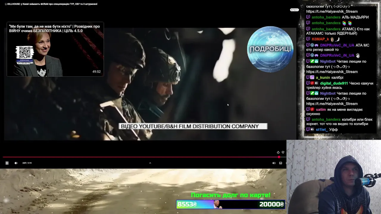Pause the YouTube video
Screen dimensions: 381x214
[7, 163]
